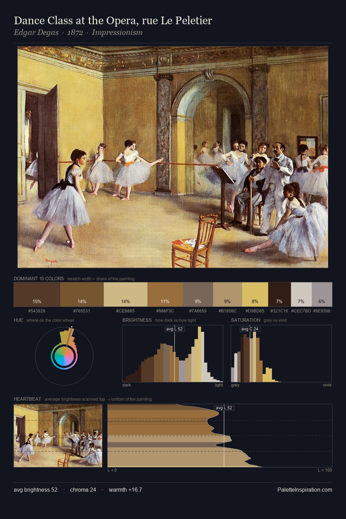
Task: Click the hue color wheel
Action: tap(64, 356)
